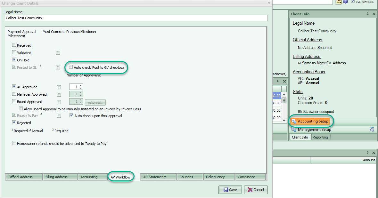Cancel the client detail changes

(x=256, y=190)
